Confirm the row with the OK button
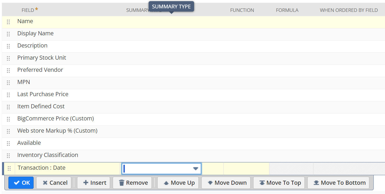Viewport: 385px width, 194px height. coord(21,183)
